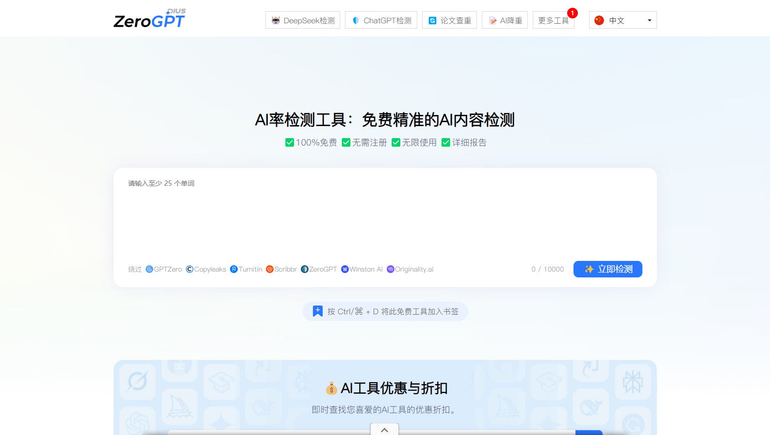Screen dimensions: 770x435
Task: Click the 无需注册 green checkmark
Action: click(x=346, y=143)
